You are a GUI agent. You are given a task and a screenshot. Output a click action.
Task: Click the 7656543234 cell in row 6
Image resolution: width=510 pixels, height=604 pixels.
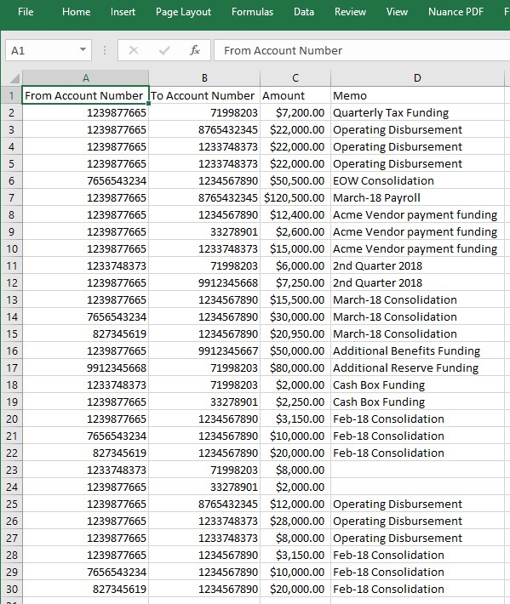(86, 180)
